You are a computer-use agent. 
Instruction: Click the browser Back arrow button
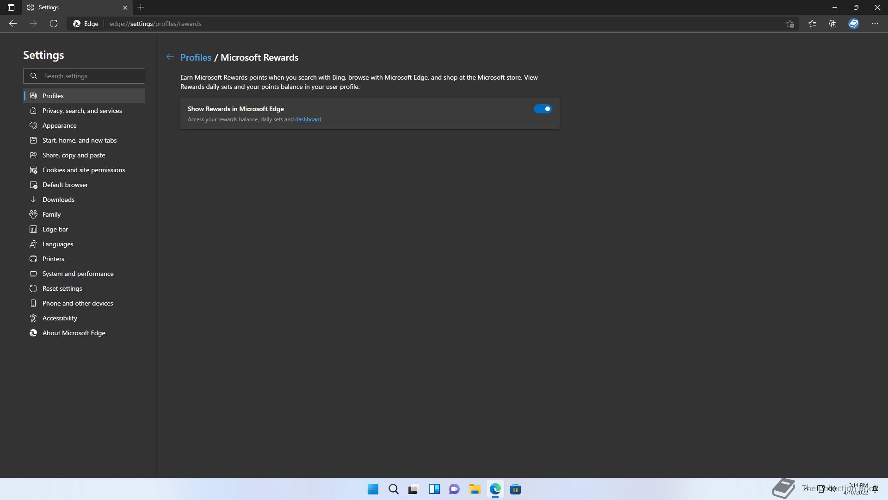[x=13, y=24]
